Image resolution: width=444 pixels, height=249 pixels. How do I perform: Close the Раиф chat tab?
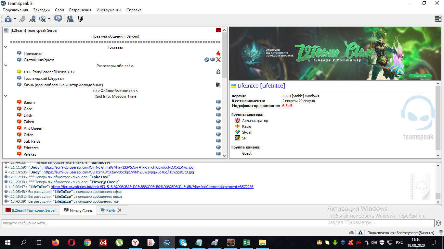pos(120,210)
